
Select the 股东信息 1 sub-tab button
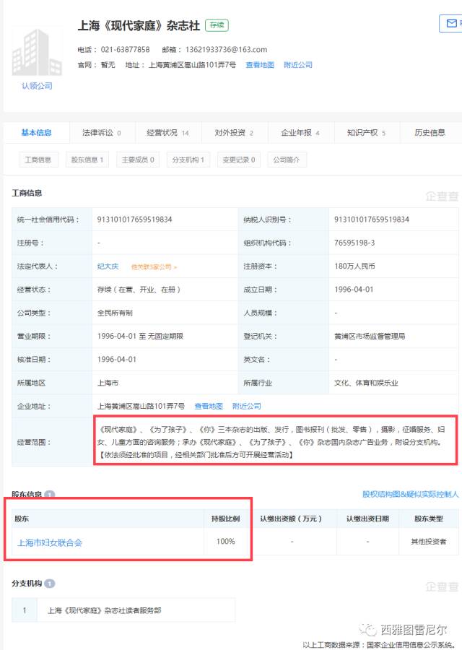click(87, 160)
